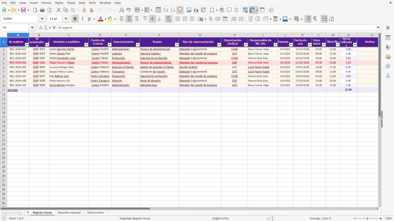This screenshot has width=394, height=221.
Task: Open the Format menu
Action: pyautogui.click(x=46, y=3)
